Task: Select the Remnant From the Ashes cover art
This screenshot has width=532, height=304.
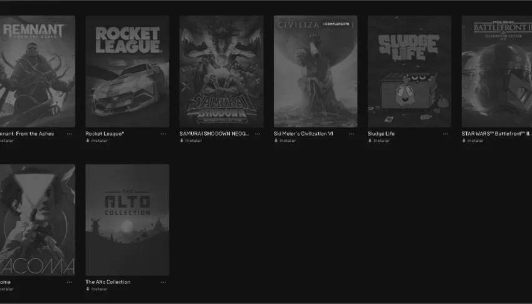Action: (x=38, y=71)
